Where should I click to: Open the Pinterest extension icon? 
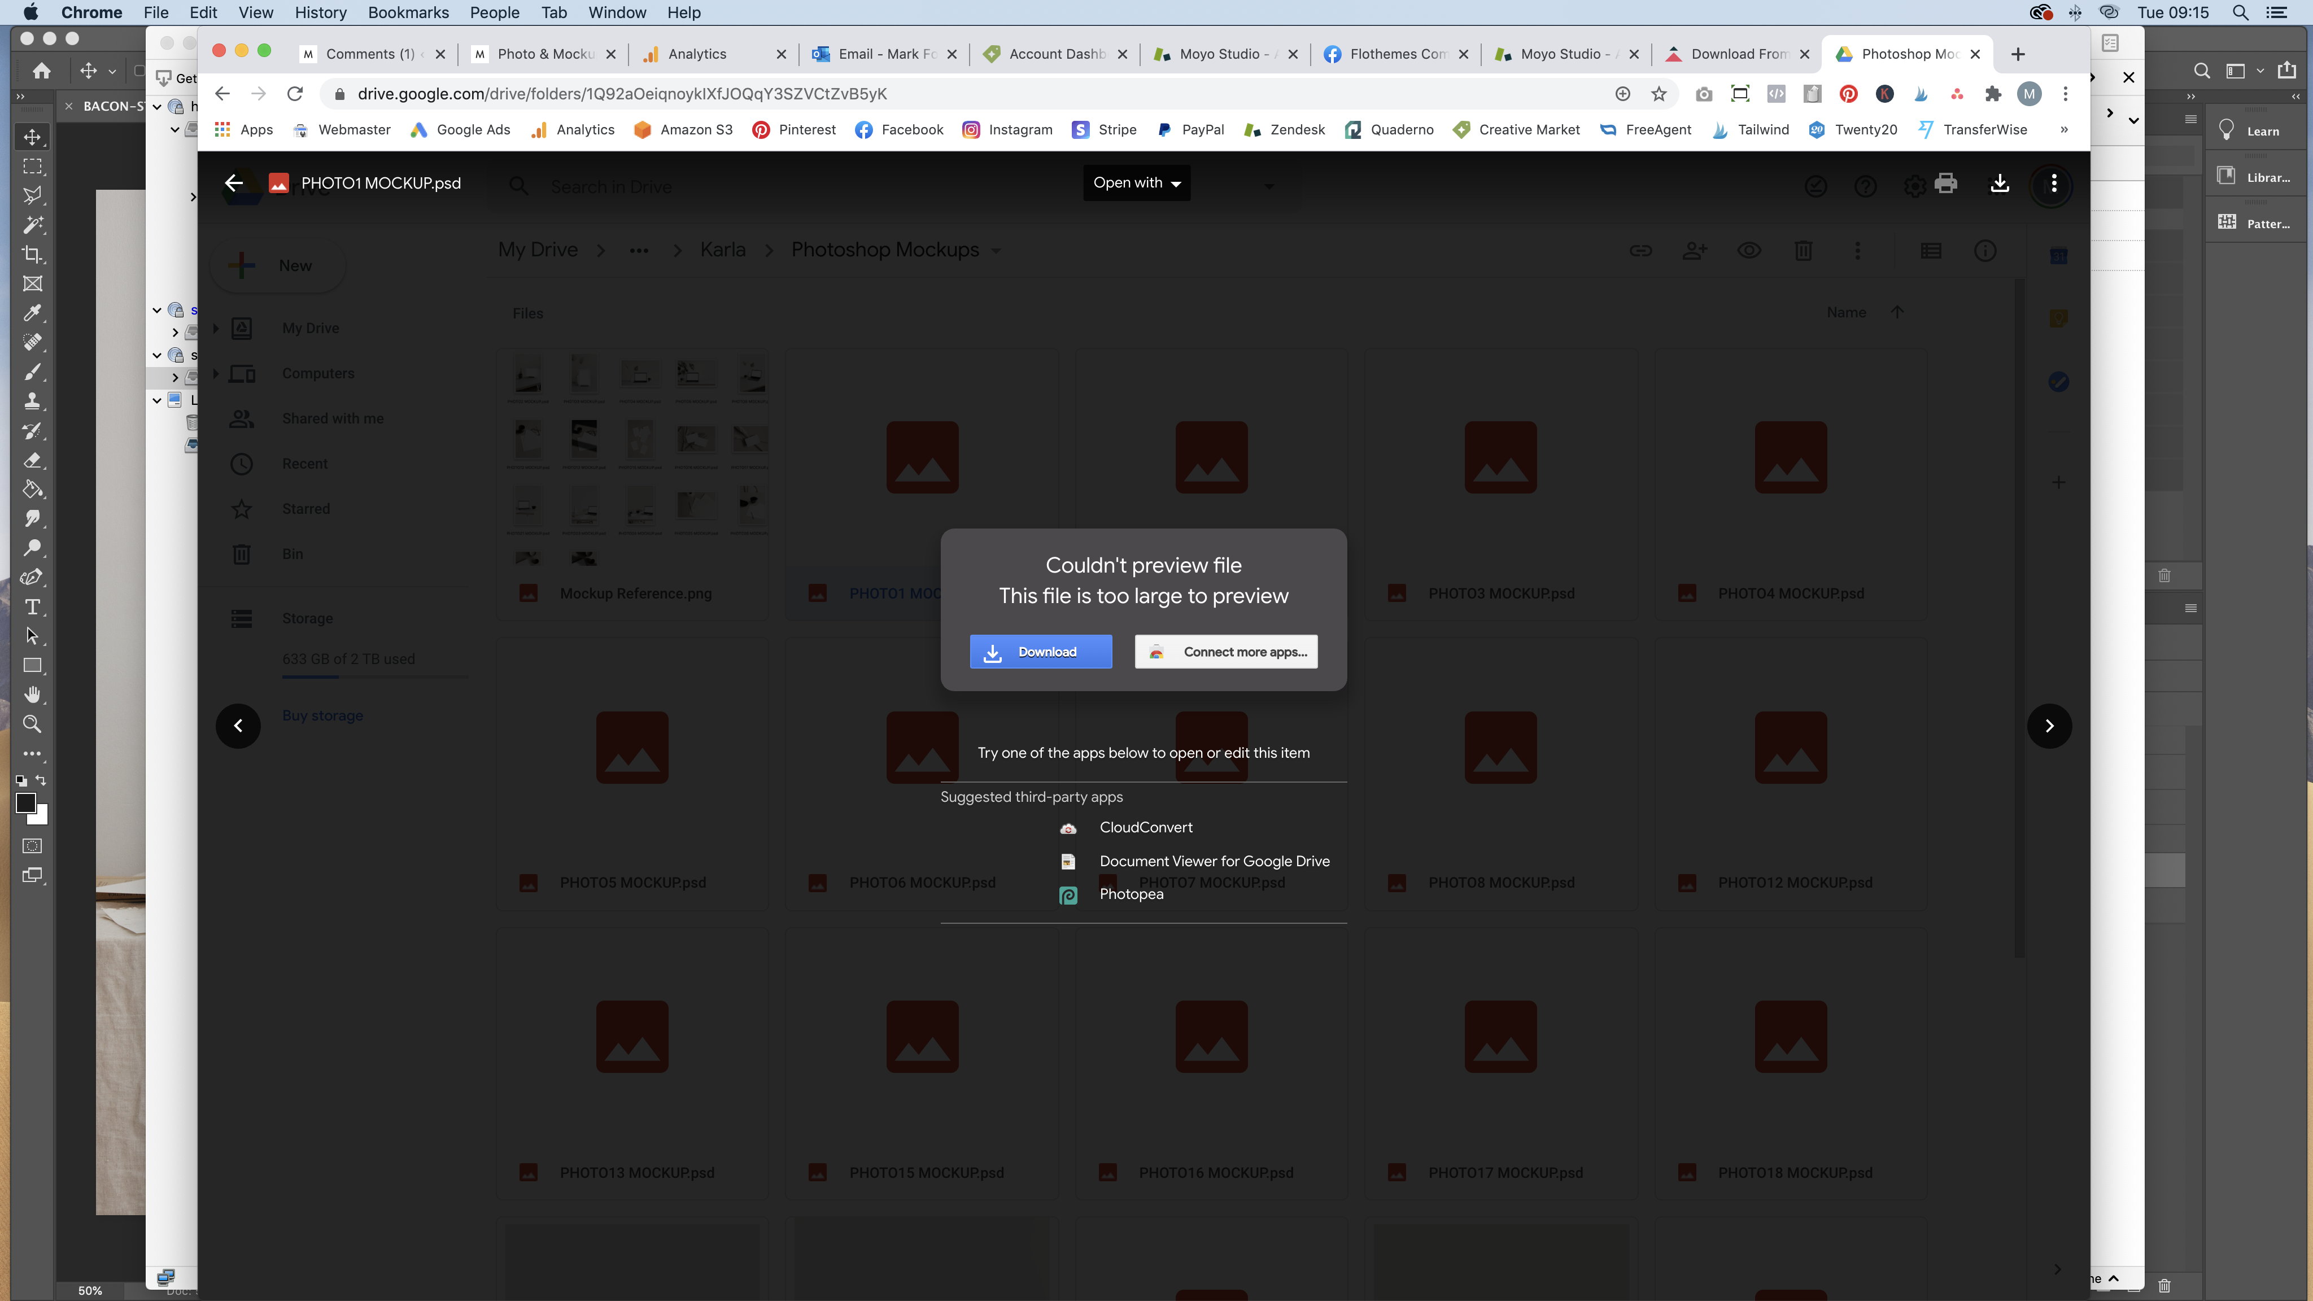[1848, 94]
